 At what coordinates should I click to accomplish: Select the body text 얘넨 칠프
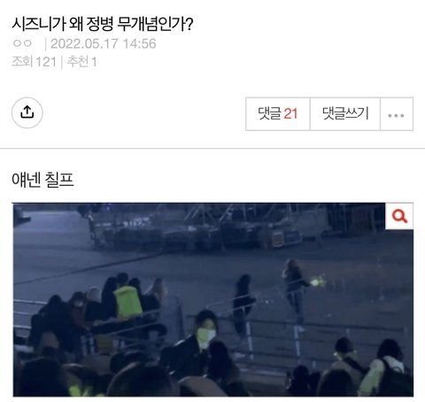42,180
